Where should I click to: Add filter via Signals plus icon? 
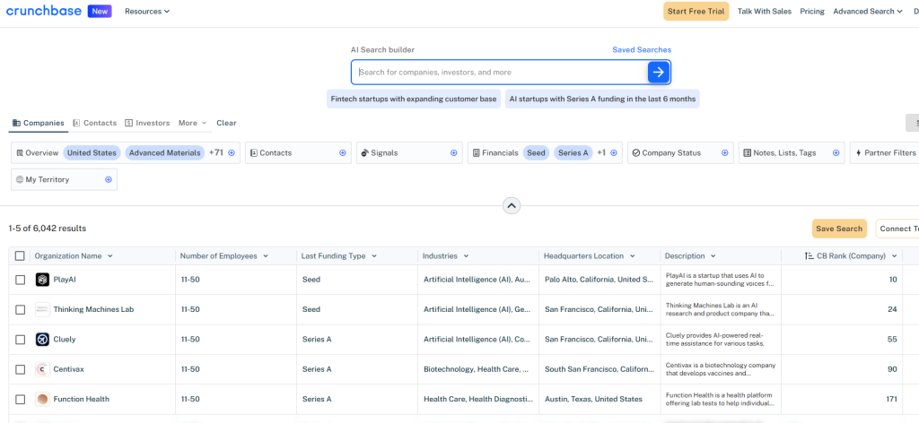click(x=453, y=152)
